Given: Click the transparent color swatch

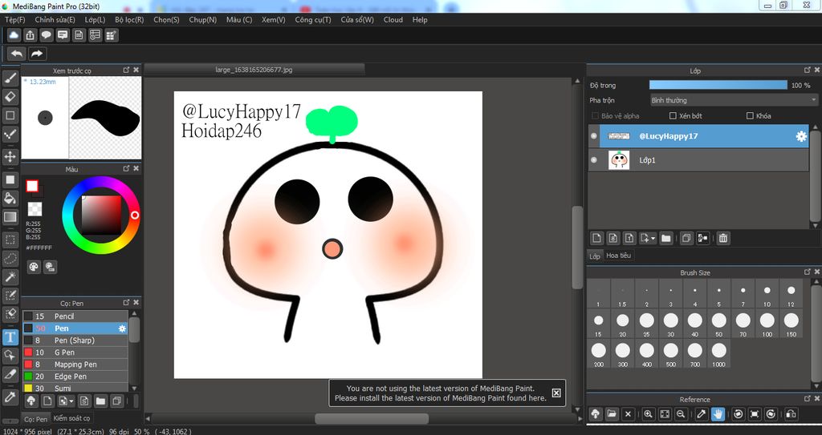Looking at the screenshot, I should pyautogui.click(x=35, y=209).
